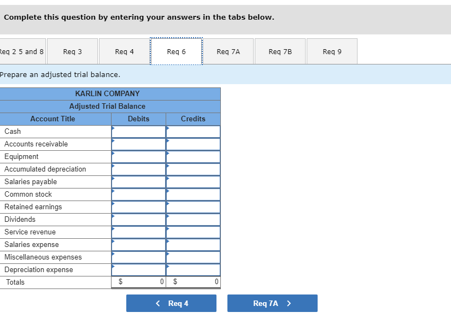Open the Req 4 tab
The image size is (451, 324).
124,51
